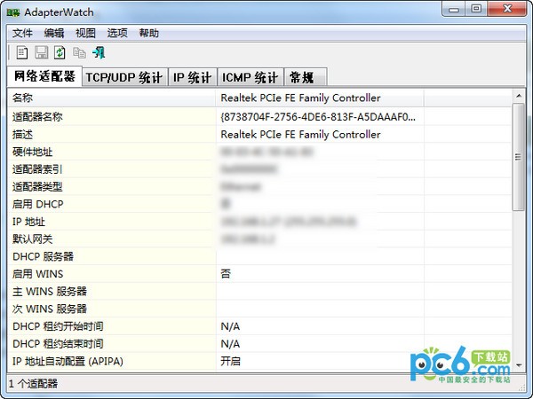Screen dimensions: 533x399
Task: Click the N/A value for DHCP 租约结束时间
Action: pyautogui.click(x=230, y=344)
